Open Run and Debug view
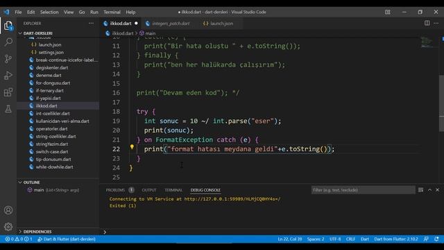This screenshot has width=444, height=250. (8, 76)
